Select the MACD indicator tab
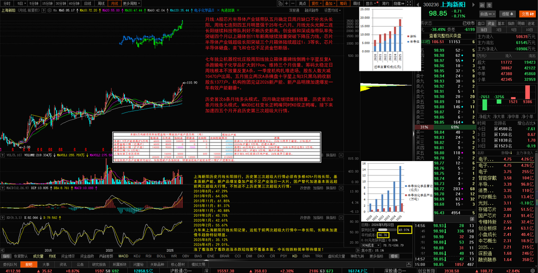538x273 pixels. click(123, 256)
